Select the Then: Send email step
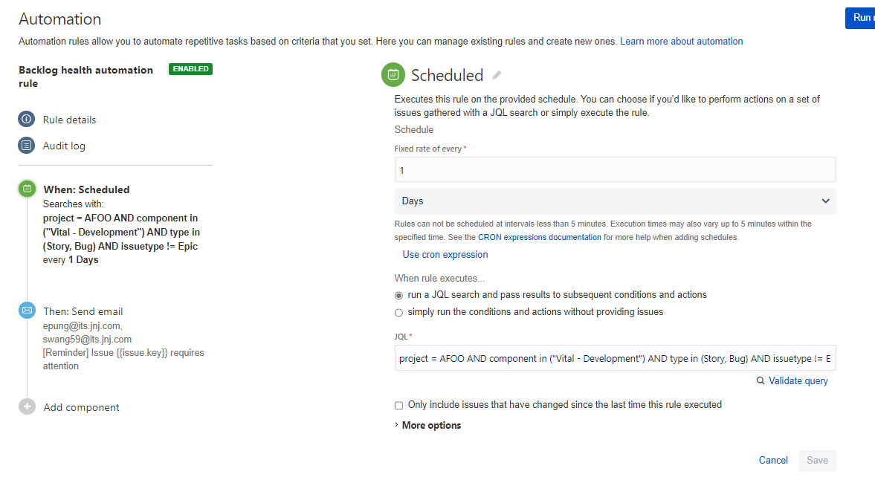Image resolution: width=875 pixels, height=503 pixels. (83, 311)
